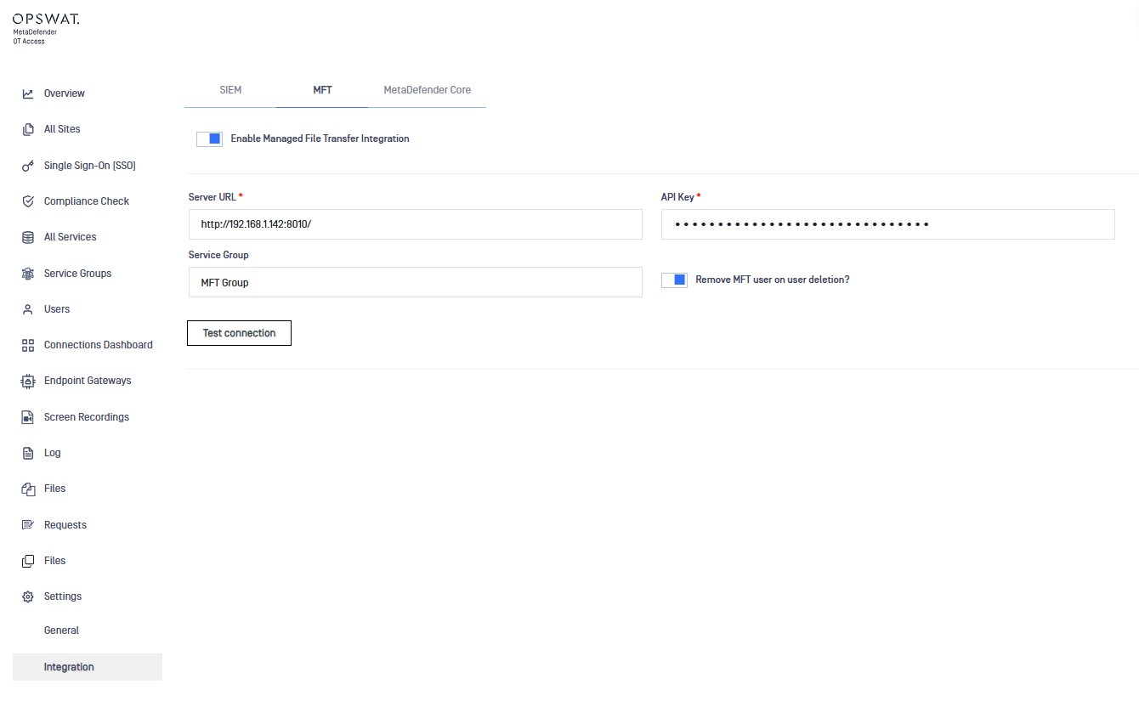Open the MetaDefender Core tab
Image resolution: width=1139 pixels, height=701 pixels.
[427, 90]
